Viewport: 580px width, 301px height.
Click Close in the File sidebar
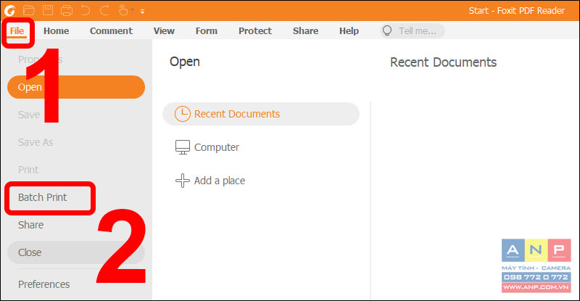click(76, 252)
